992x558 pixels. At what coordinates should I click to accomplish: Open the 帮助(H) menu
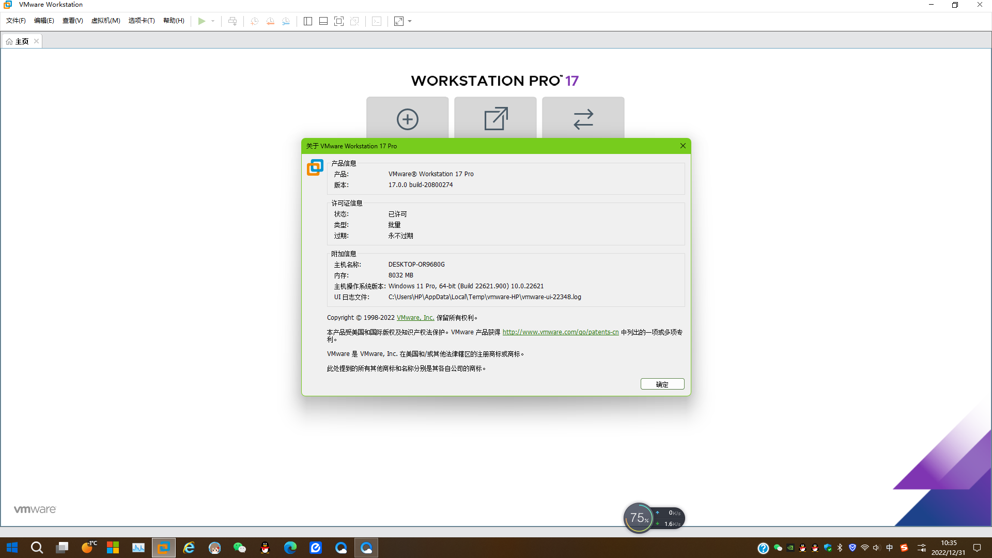point(174,21)
